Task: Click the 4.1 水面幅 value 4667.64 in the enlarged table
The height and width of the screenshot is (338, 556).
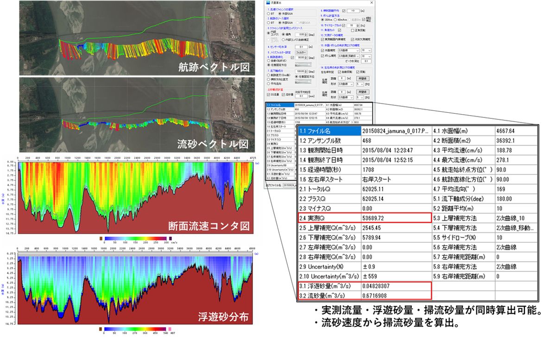Action: (506, 131)
